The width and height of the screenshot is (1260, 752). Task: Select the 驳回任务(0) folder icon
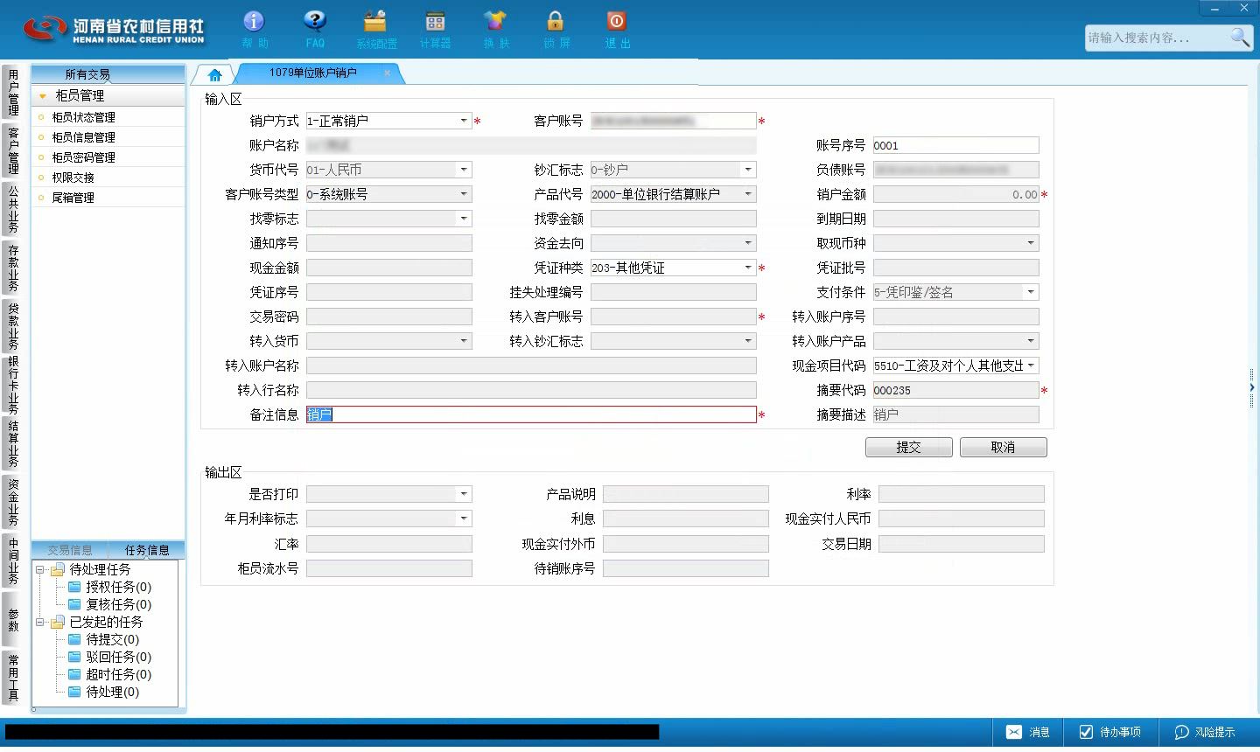pos(74,657)
